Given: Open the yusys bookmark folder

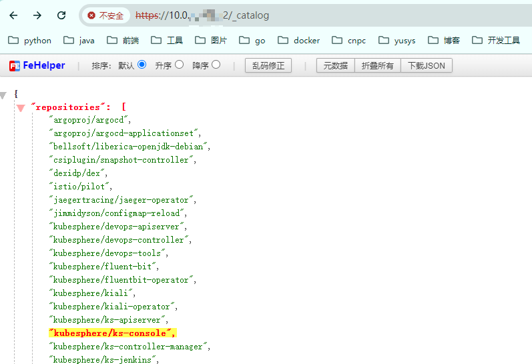Looking at the screenshot, I should coord(397,40).
